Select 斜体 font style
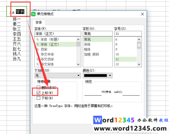170x134 pixels. 98,44
